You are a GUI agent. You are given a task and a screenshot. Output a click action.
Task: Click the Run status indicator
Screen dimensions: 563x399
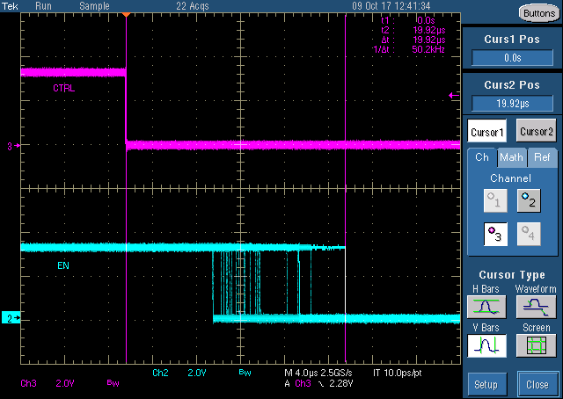(43, 6)
